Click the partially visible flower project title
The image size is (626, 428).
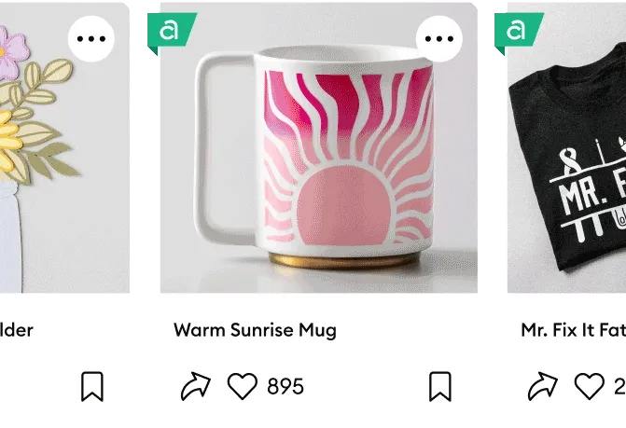17,330
